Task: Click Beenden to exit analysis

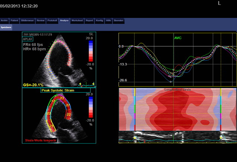Action: (118, 21)
